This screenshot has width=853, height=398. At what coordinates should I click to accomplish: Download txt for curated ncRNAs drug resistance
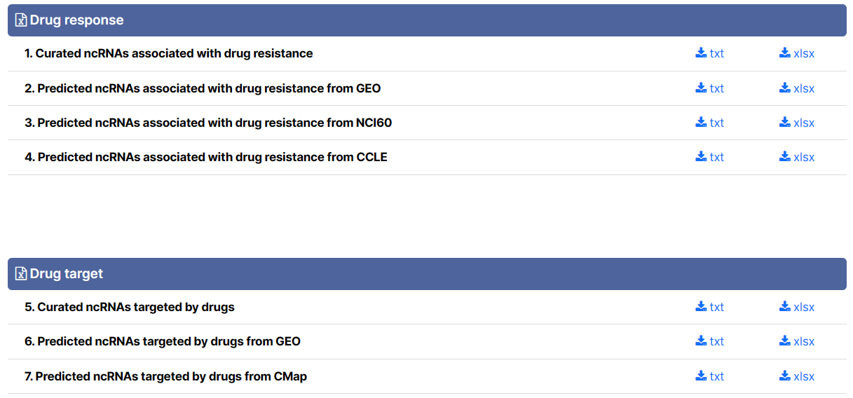[x=709, y=53]
